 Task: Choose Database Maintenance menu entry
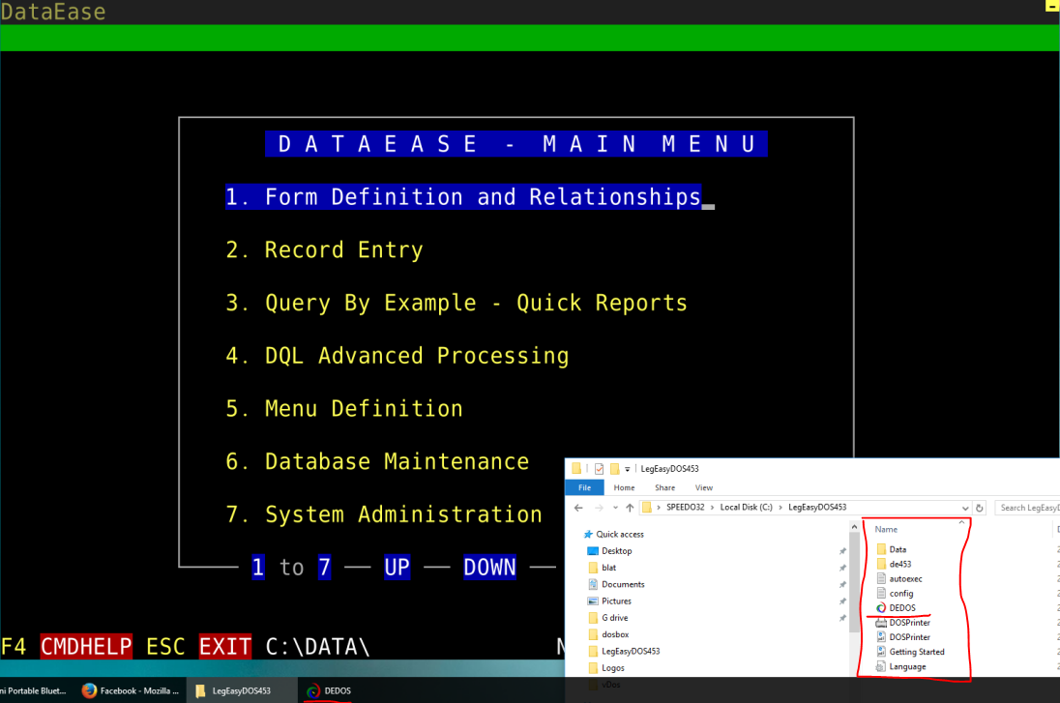click(377, 461)
